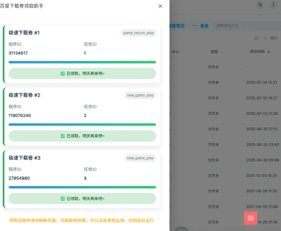The image size is (281, 231).
Task: Close the 百度下载卷领取助手 panel
Action: click(x=160, y=6)
